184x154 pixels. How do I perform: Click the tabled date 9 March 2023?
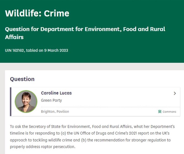coord(56,50)
